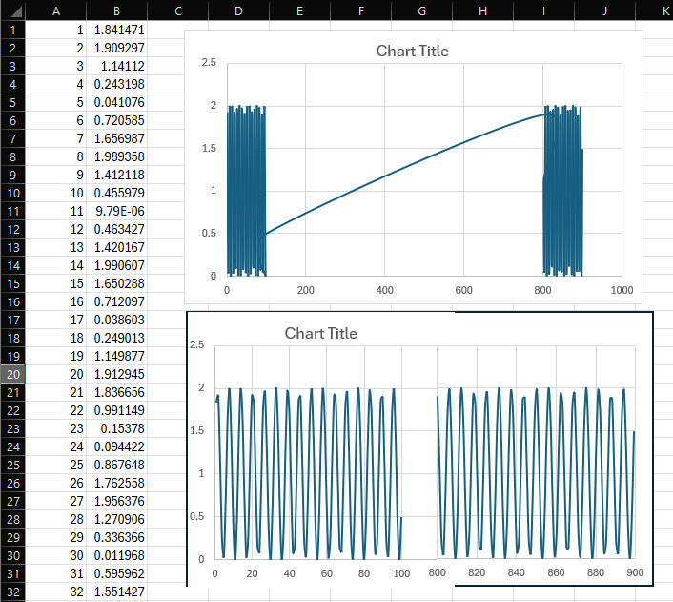673x602 pixels.
Task: Click cell with value 1.551427
Action: point(116,592)
